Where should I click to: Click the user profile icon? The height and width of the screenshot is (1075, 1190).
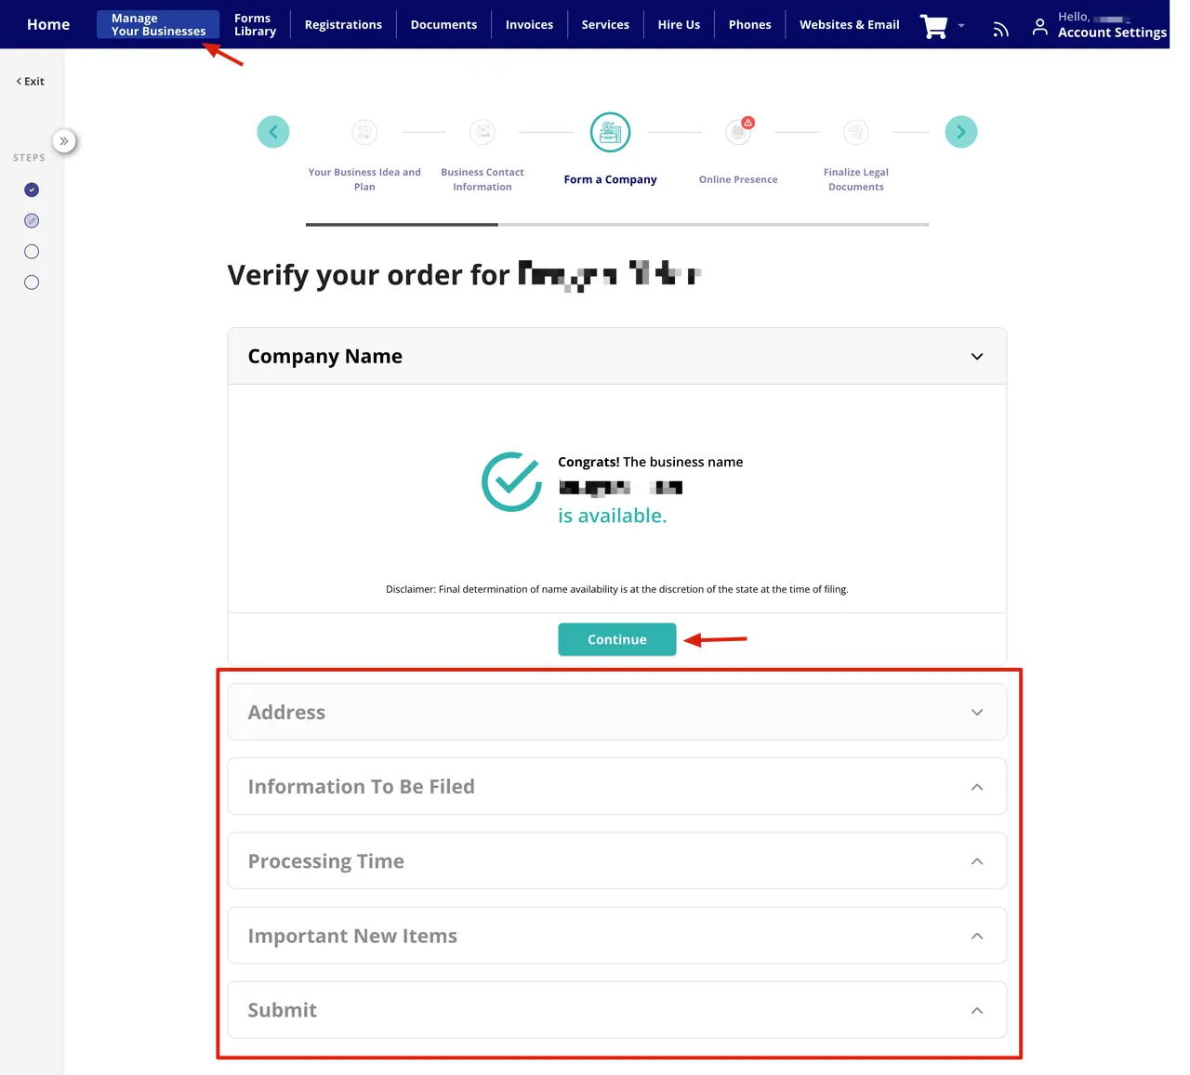tap(1039, 27)
